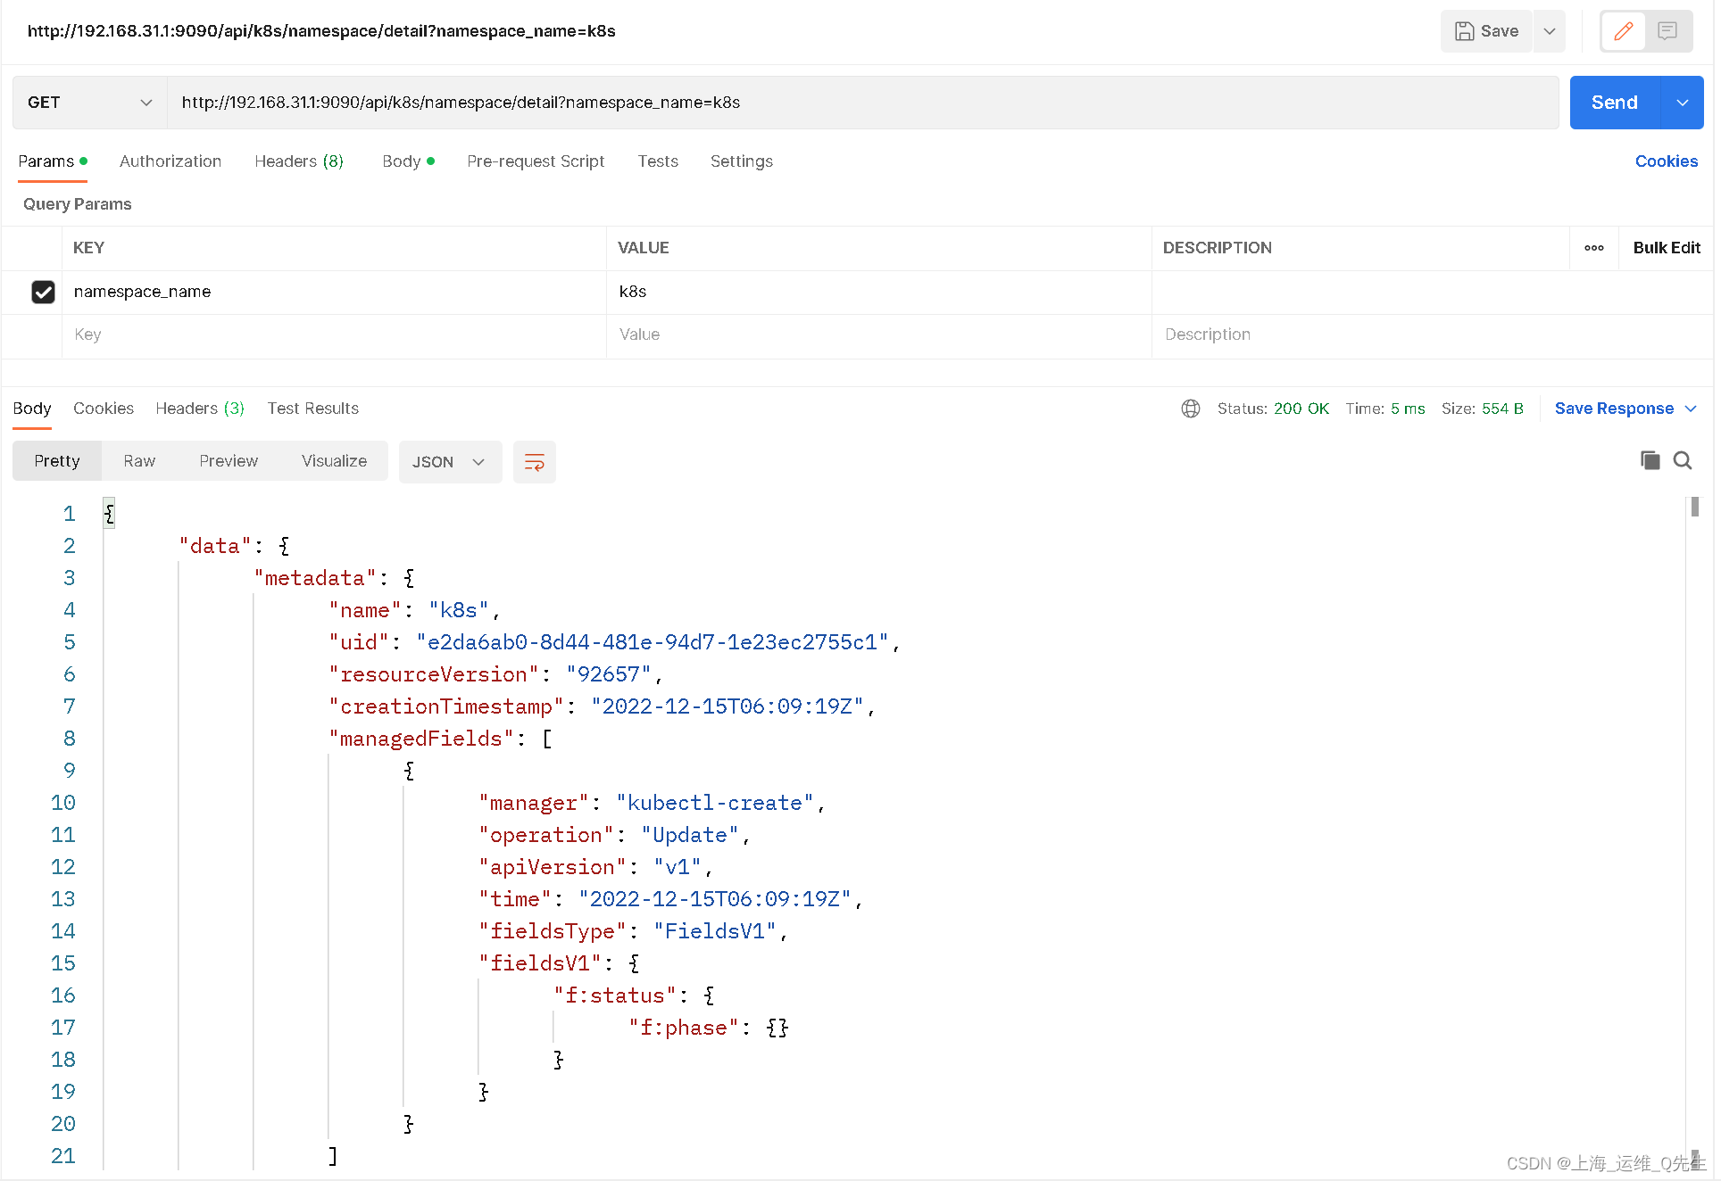
Task: Click the empty Key input field
Action: (334, 334)
